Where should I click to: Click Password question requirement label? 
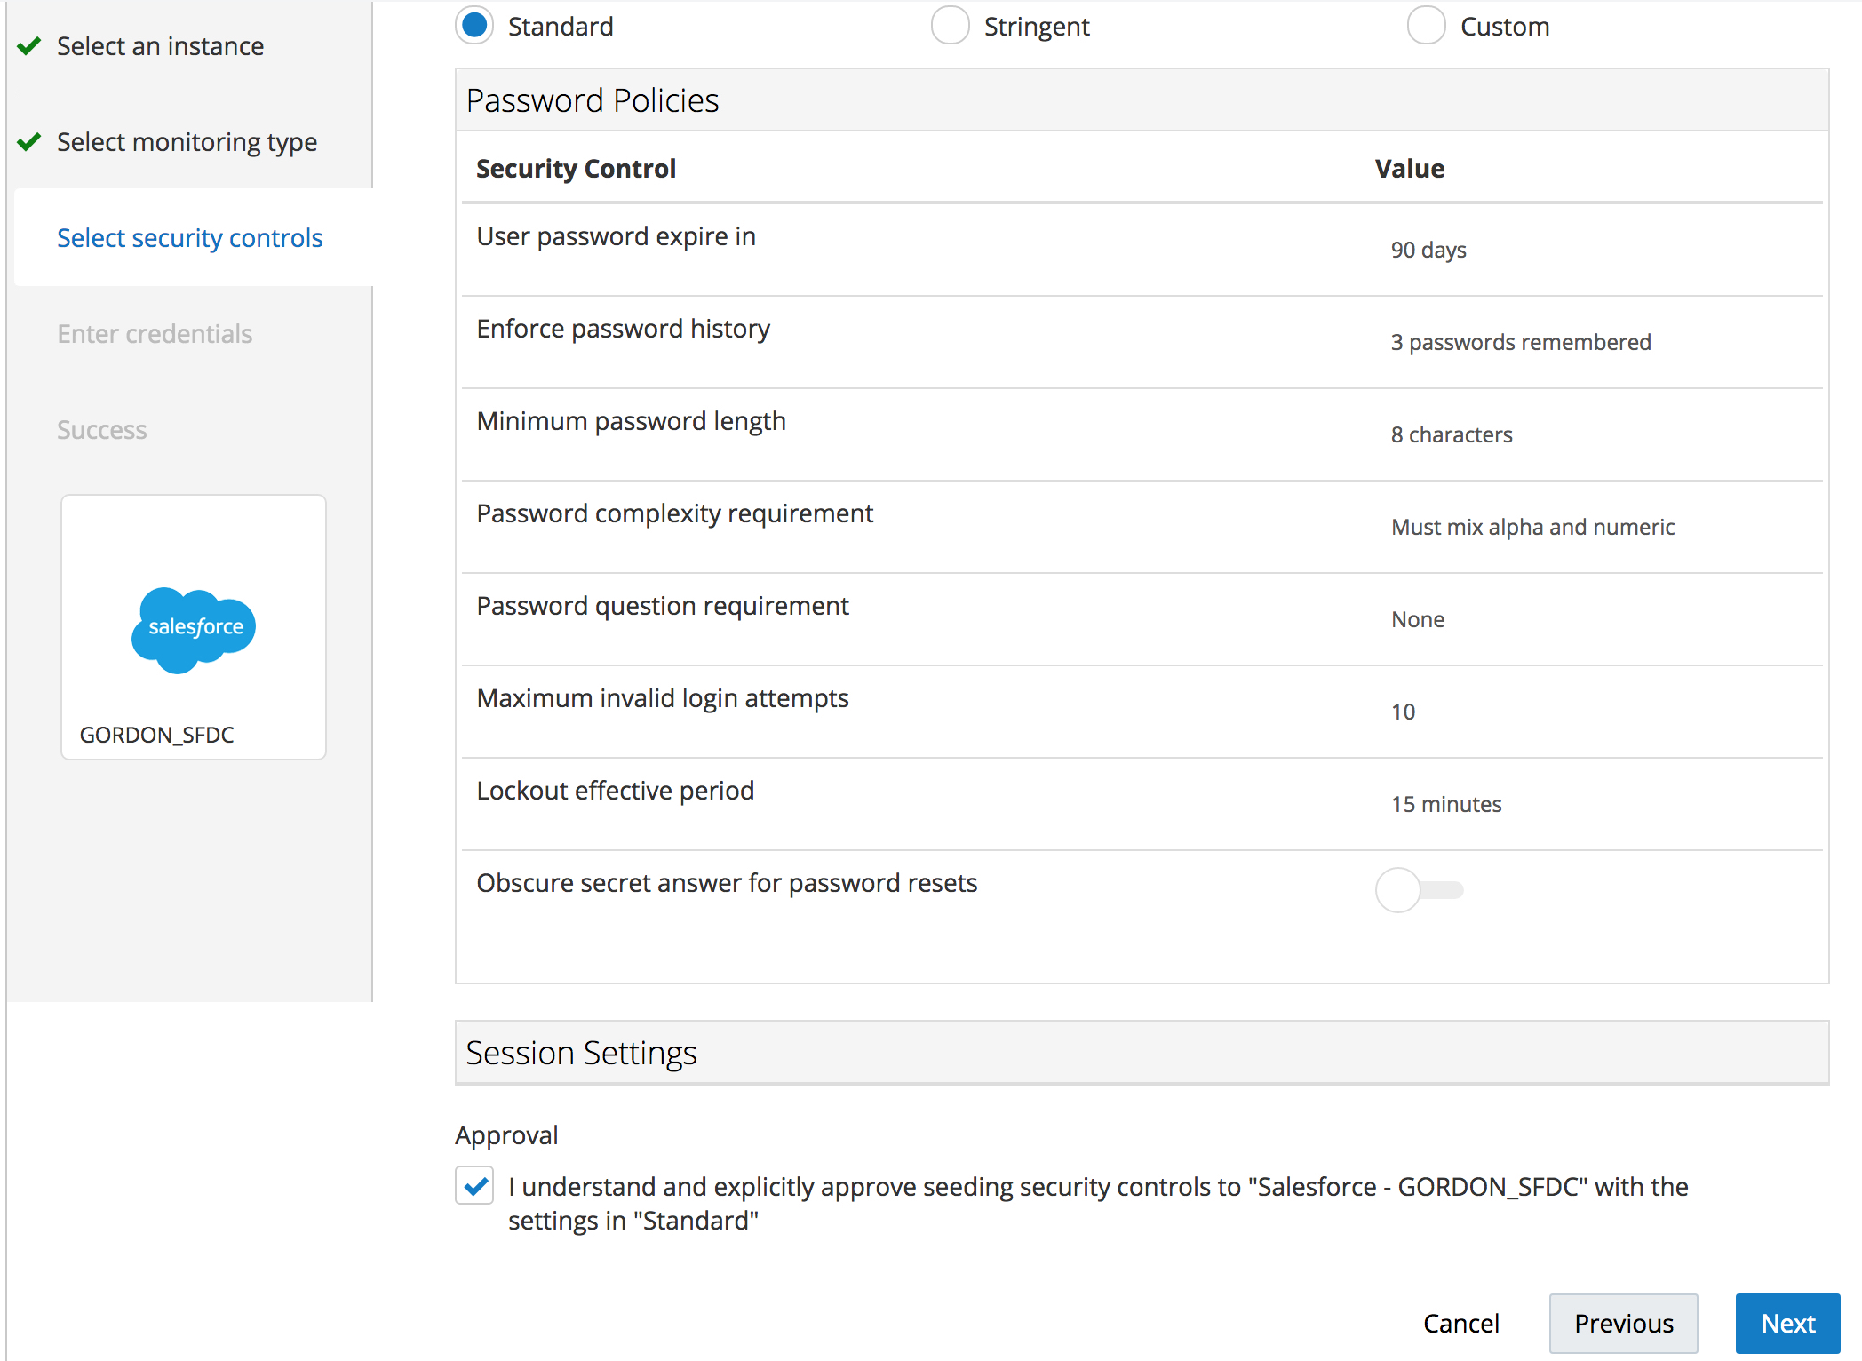pos(663,605)
